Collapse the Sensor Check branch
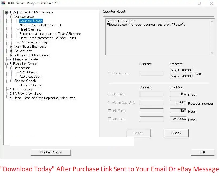This screenshot has height=178, width=220. [x=12, y=81]
